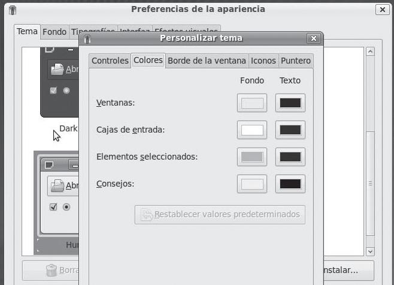Close the Preferencias de la apariencia window
Viewport: 394px width, 285px height.
click(383, 10)
